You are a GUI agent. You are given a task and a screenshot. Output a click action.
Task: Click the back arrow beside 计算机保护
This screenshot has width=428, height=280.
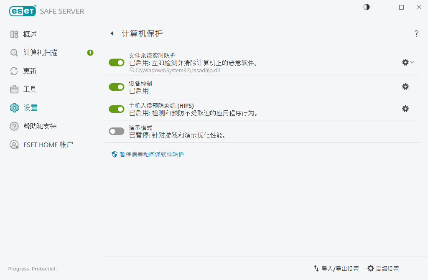[x=111, y=33]
